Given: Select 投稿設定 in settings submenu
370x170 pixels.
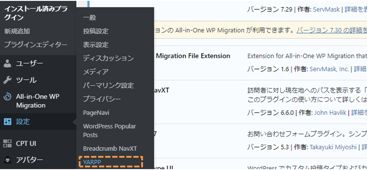Looking at the screenshot, I should tap(96, 31).
